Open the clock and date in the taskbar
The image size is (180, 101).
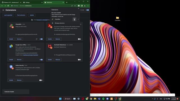[174, 99]
